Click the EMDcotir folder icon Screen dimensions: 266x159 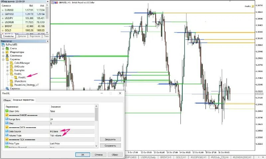click(x=12, y=67)
